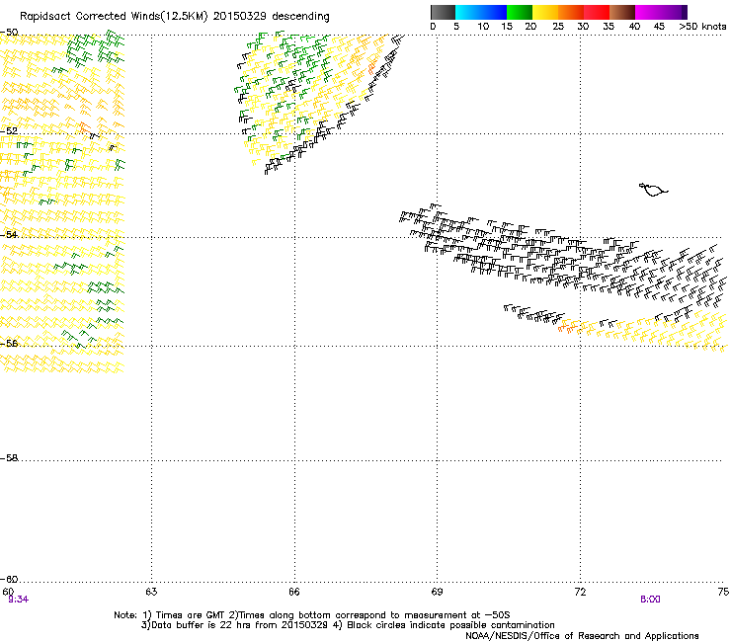Screen dimensions: 731x642
Task: Click the '-54' latitude label
Action: coord(9,234)
